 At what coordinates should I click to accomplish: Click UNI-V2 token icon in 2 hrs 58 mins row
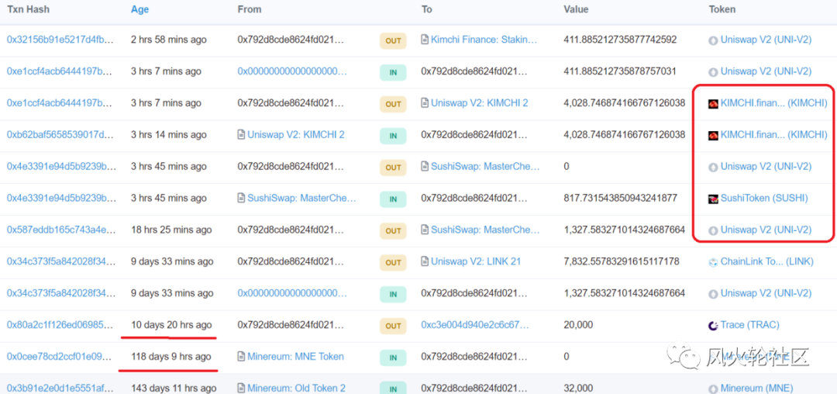pos(713,40)
